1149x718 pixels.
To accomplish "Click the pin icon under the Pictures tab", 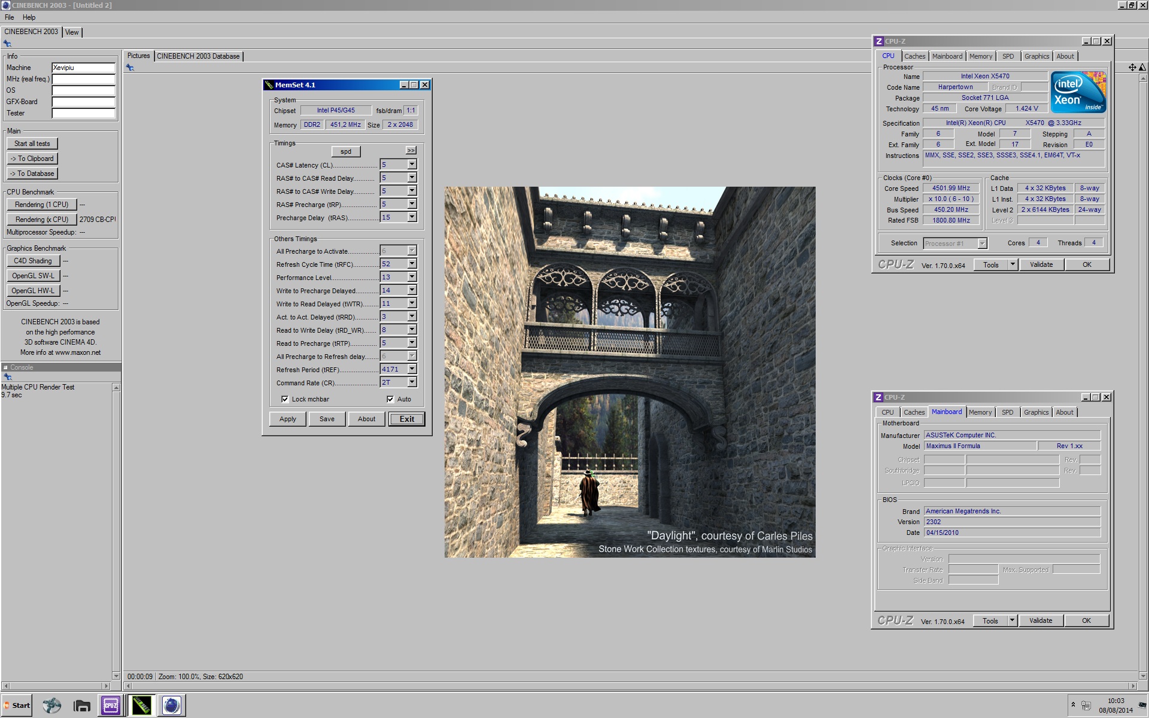I will (x=130, y=68).
